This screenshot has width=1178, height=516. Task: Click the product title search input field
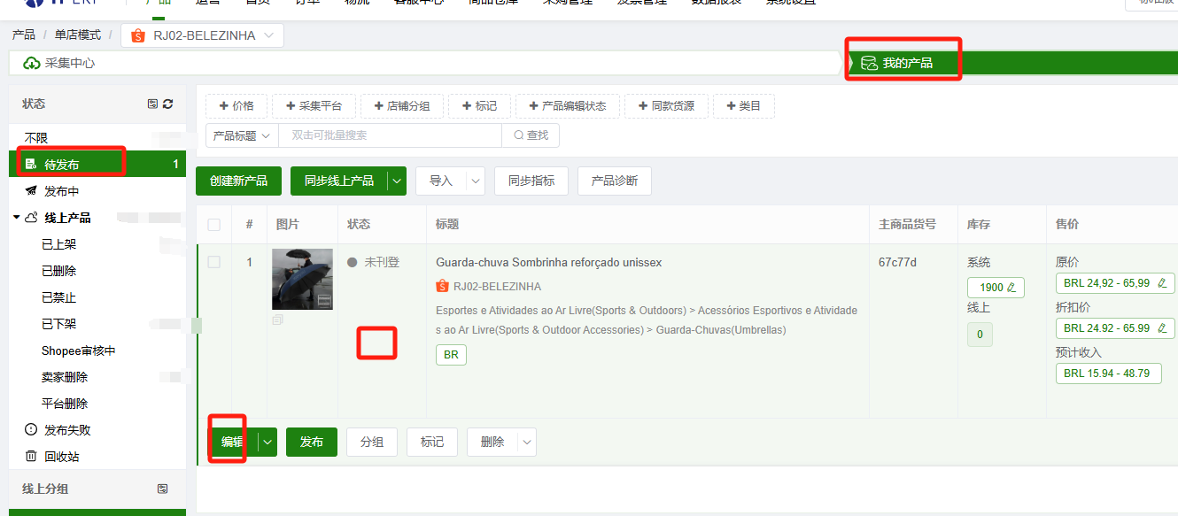coord(390,135)
